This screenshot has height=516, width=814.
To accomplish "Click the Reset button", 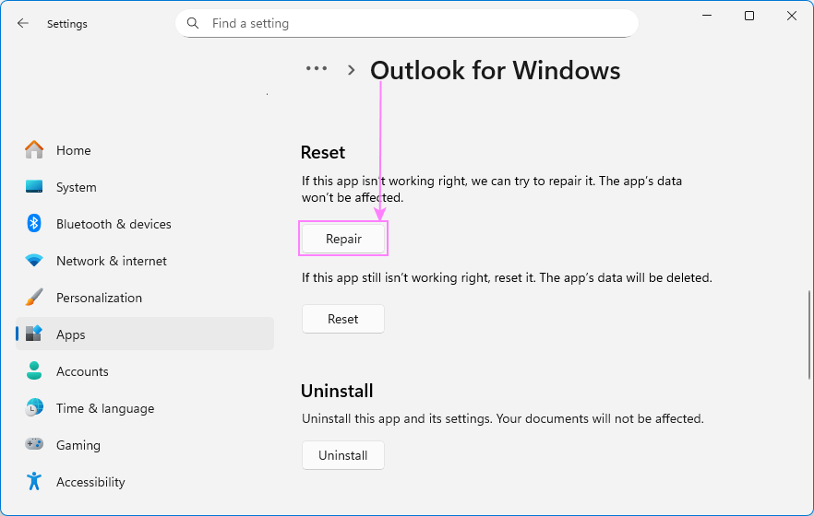I will 343,319.
